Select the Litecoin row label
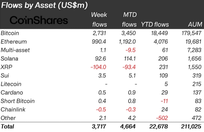 pyautogui.click(x=11, y=84)
